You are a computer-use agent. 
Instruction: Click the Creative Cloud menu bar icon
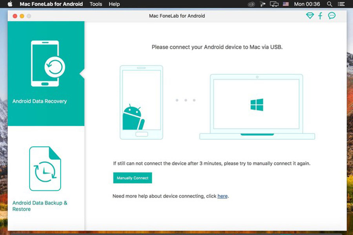point(251,4)
